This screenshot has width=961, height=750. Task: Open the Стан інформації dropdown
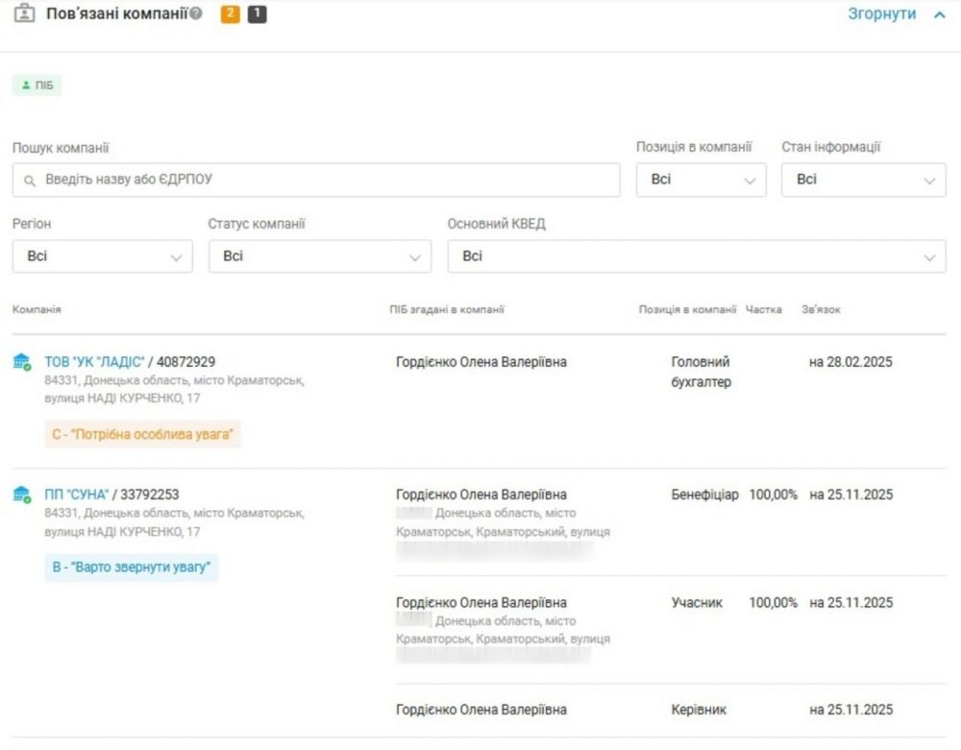coord(863,180)
